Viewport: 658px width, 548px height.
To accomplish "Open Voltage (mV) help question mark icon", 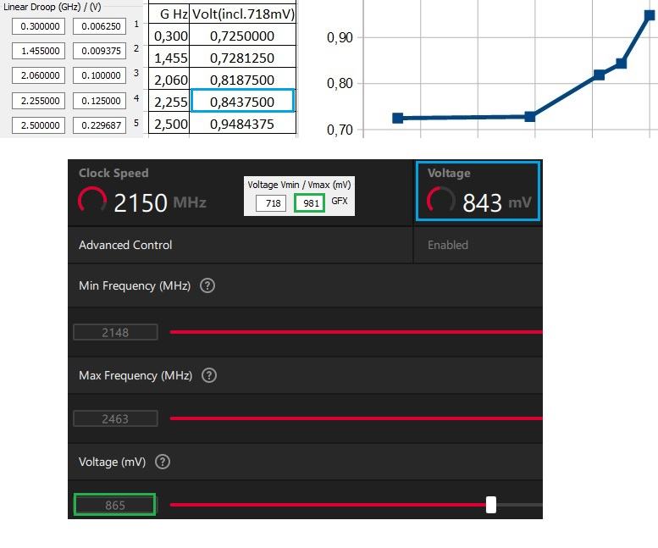I will [163, 462].
